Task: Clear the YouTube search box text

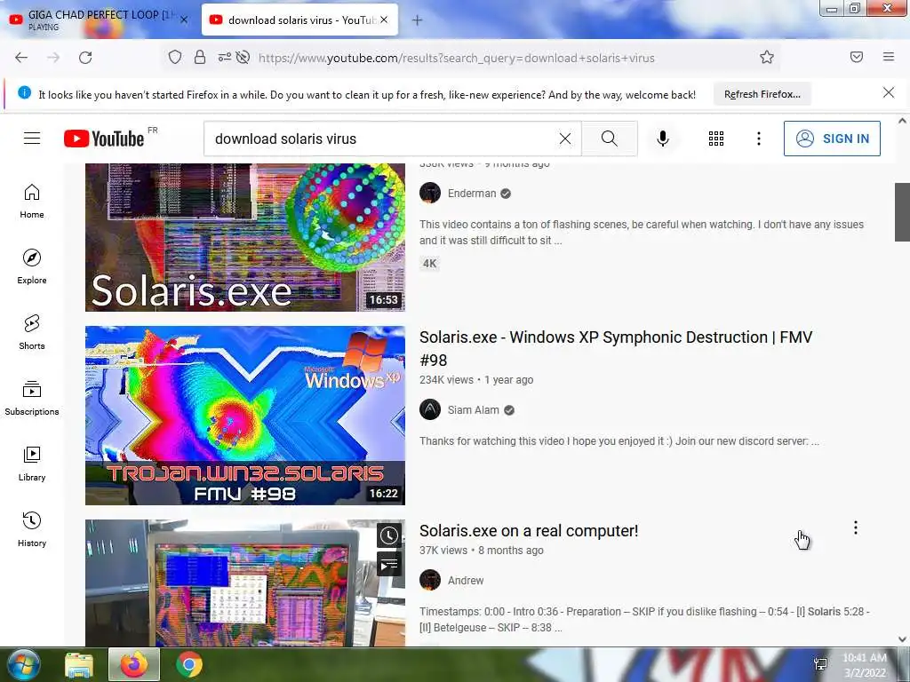Action: 564,139
